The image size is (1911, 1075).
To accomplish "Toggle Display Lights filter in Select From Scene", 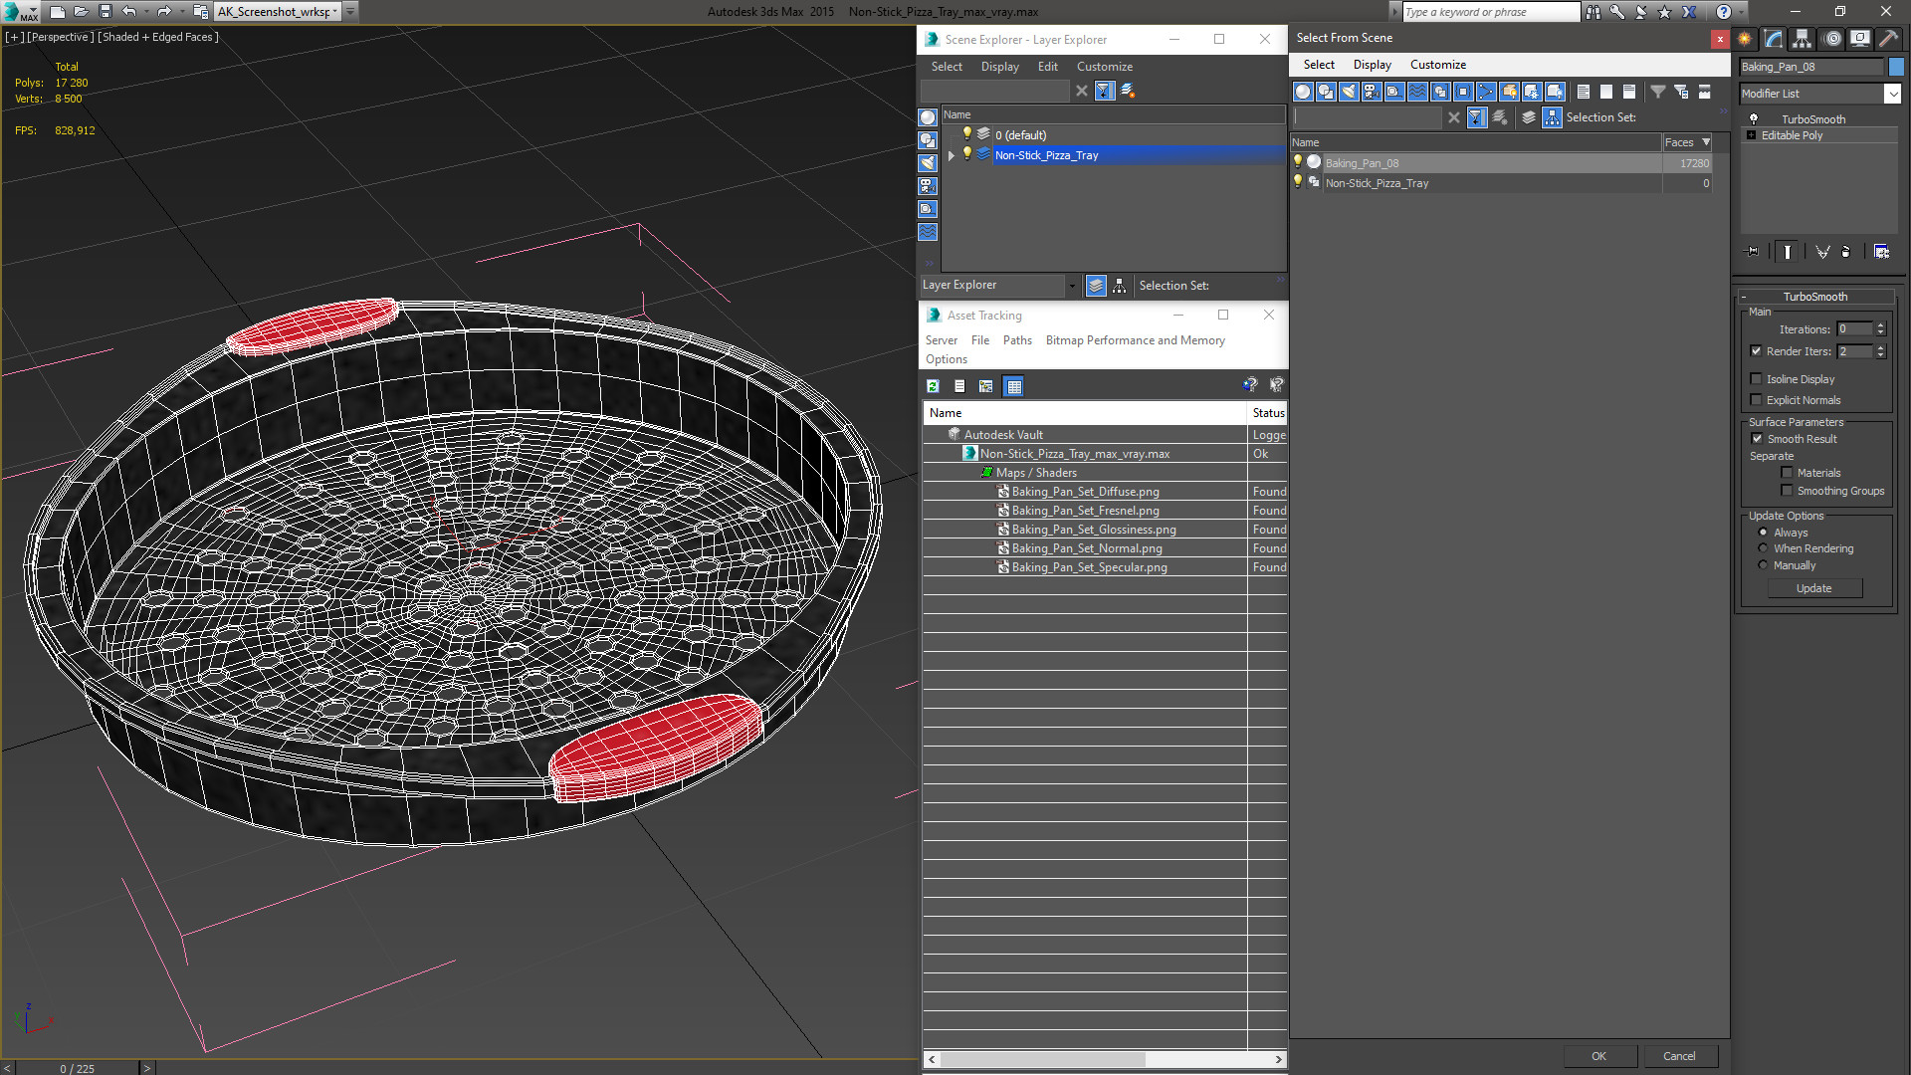I will (1349, 92).
